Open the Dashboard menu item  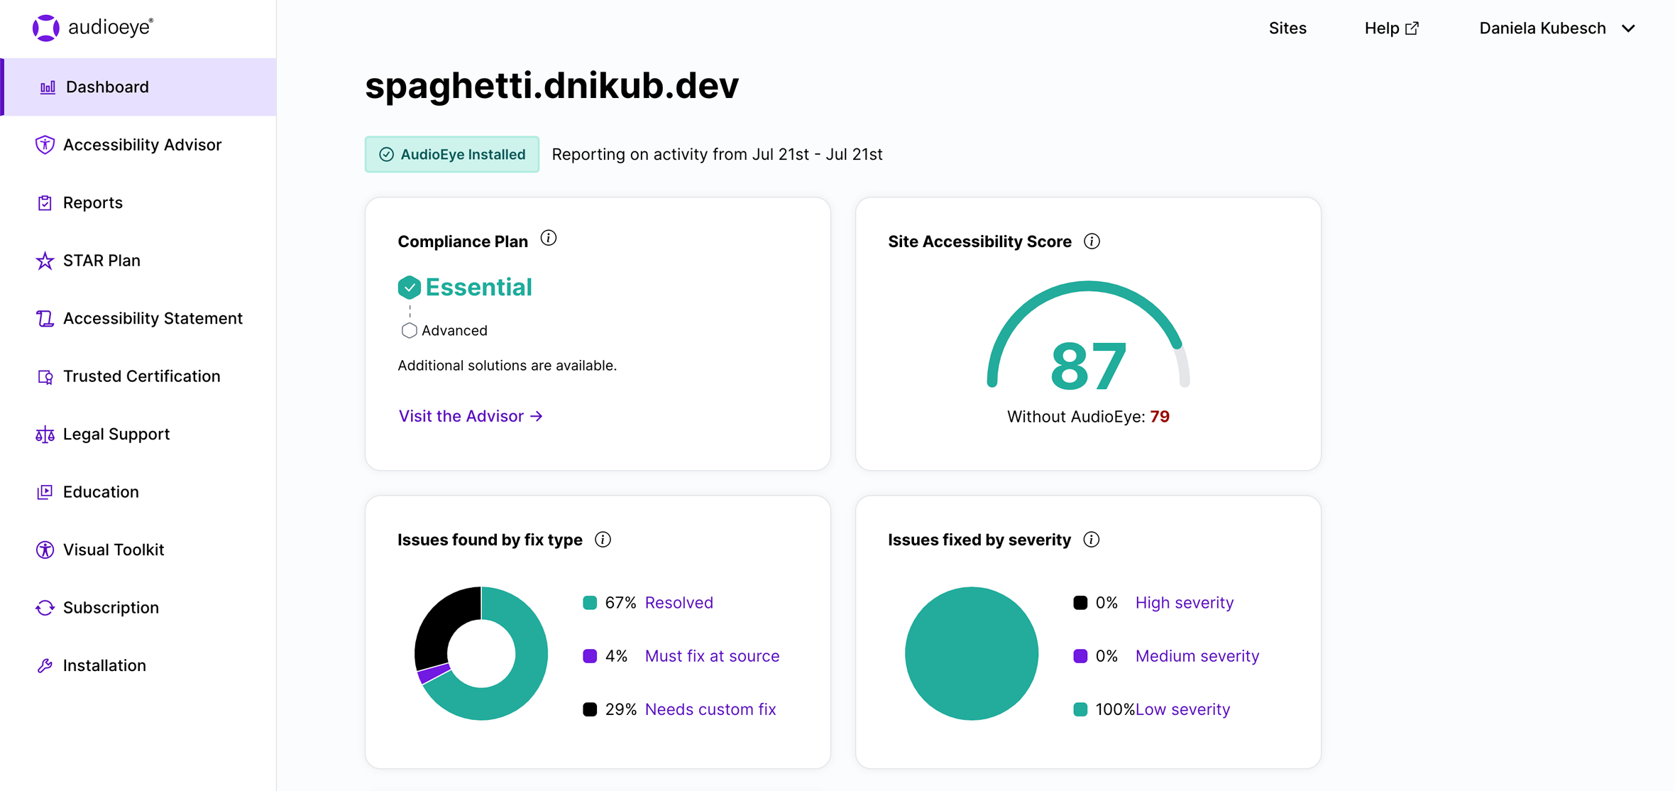(139, 87)
